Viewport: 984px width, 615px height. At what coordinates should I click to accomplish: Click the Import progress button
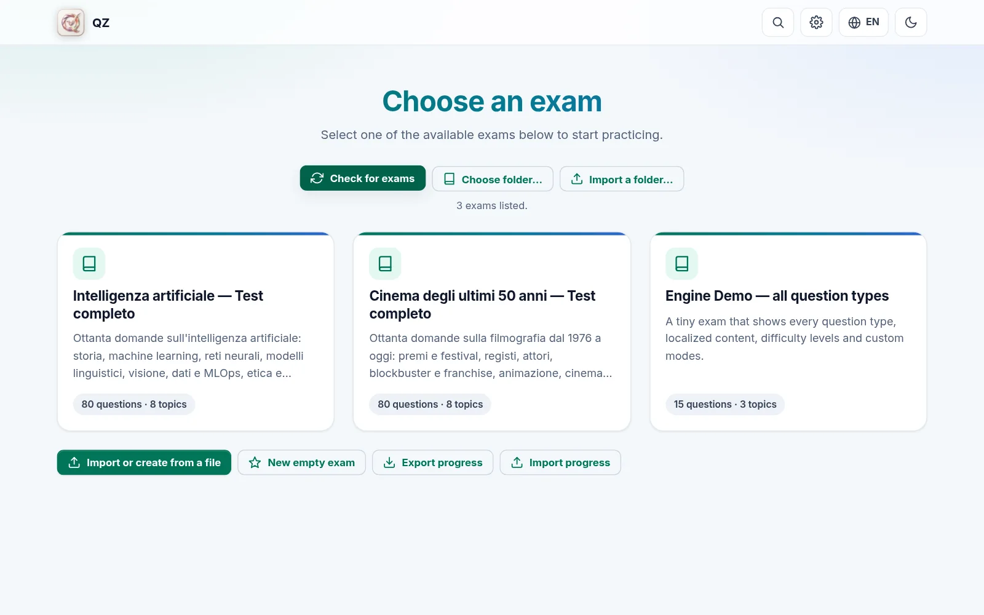point(560,462)
